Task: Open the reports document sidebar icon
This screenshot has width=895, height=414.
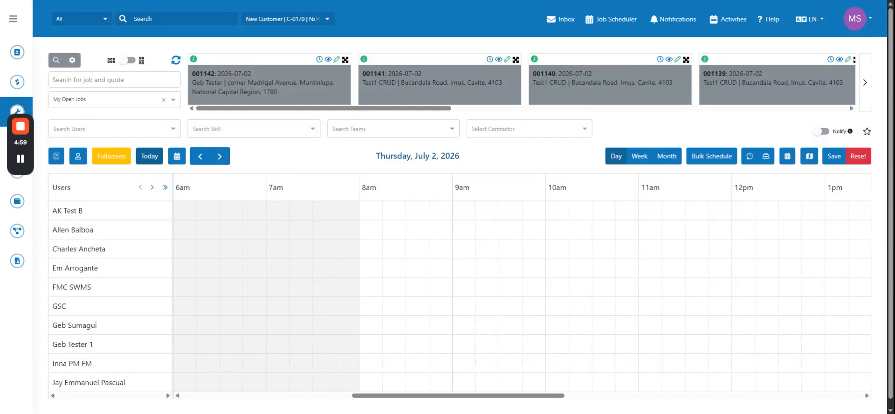Action: (17, 261)
